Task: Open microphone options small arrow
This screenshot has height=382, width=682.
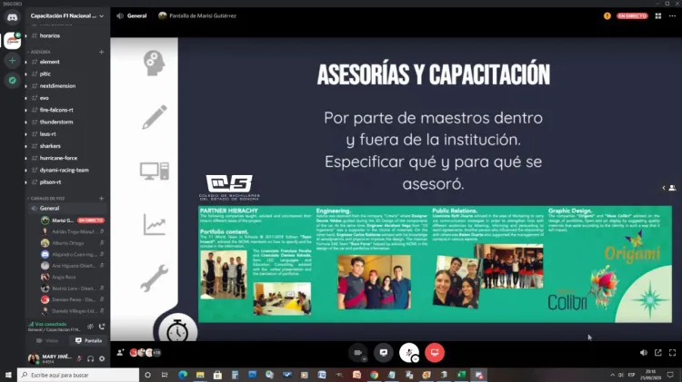Action: pos(416,359)
